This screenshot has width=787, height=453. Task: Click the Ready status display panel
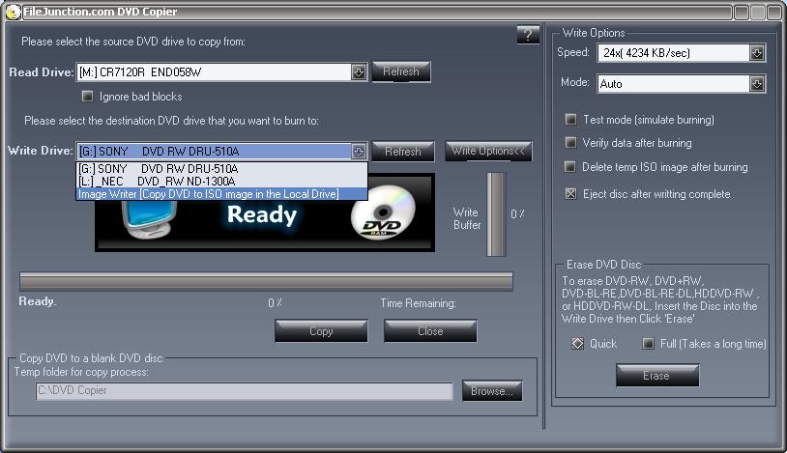click(265, 212)
